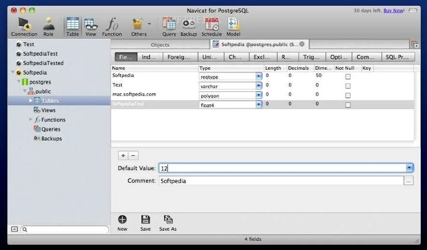Switch to the Objects tab
Image resolution: width=427 pixels, height=250 pixels.
(160, 45)
